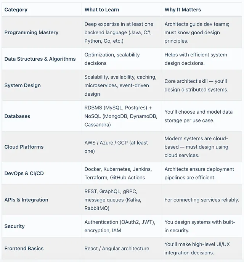Image resolution: width=244 pixels, height=262 pixels.
Task: Select the "Frontend Basics" category cell
Action: [24, 248]
